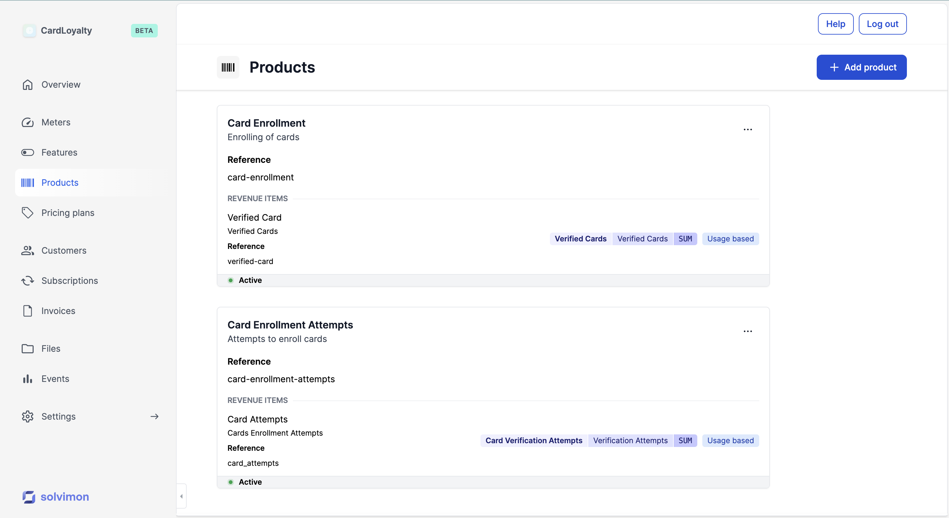
Task: Click the Card Verification Attempts meter tag
Action: pos(534,441)
